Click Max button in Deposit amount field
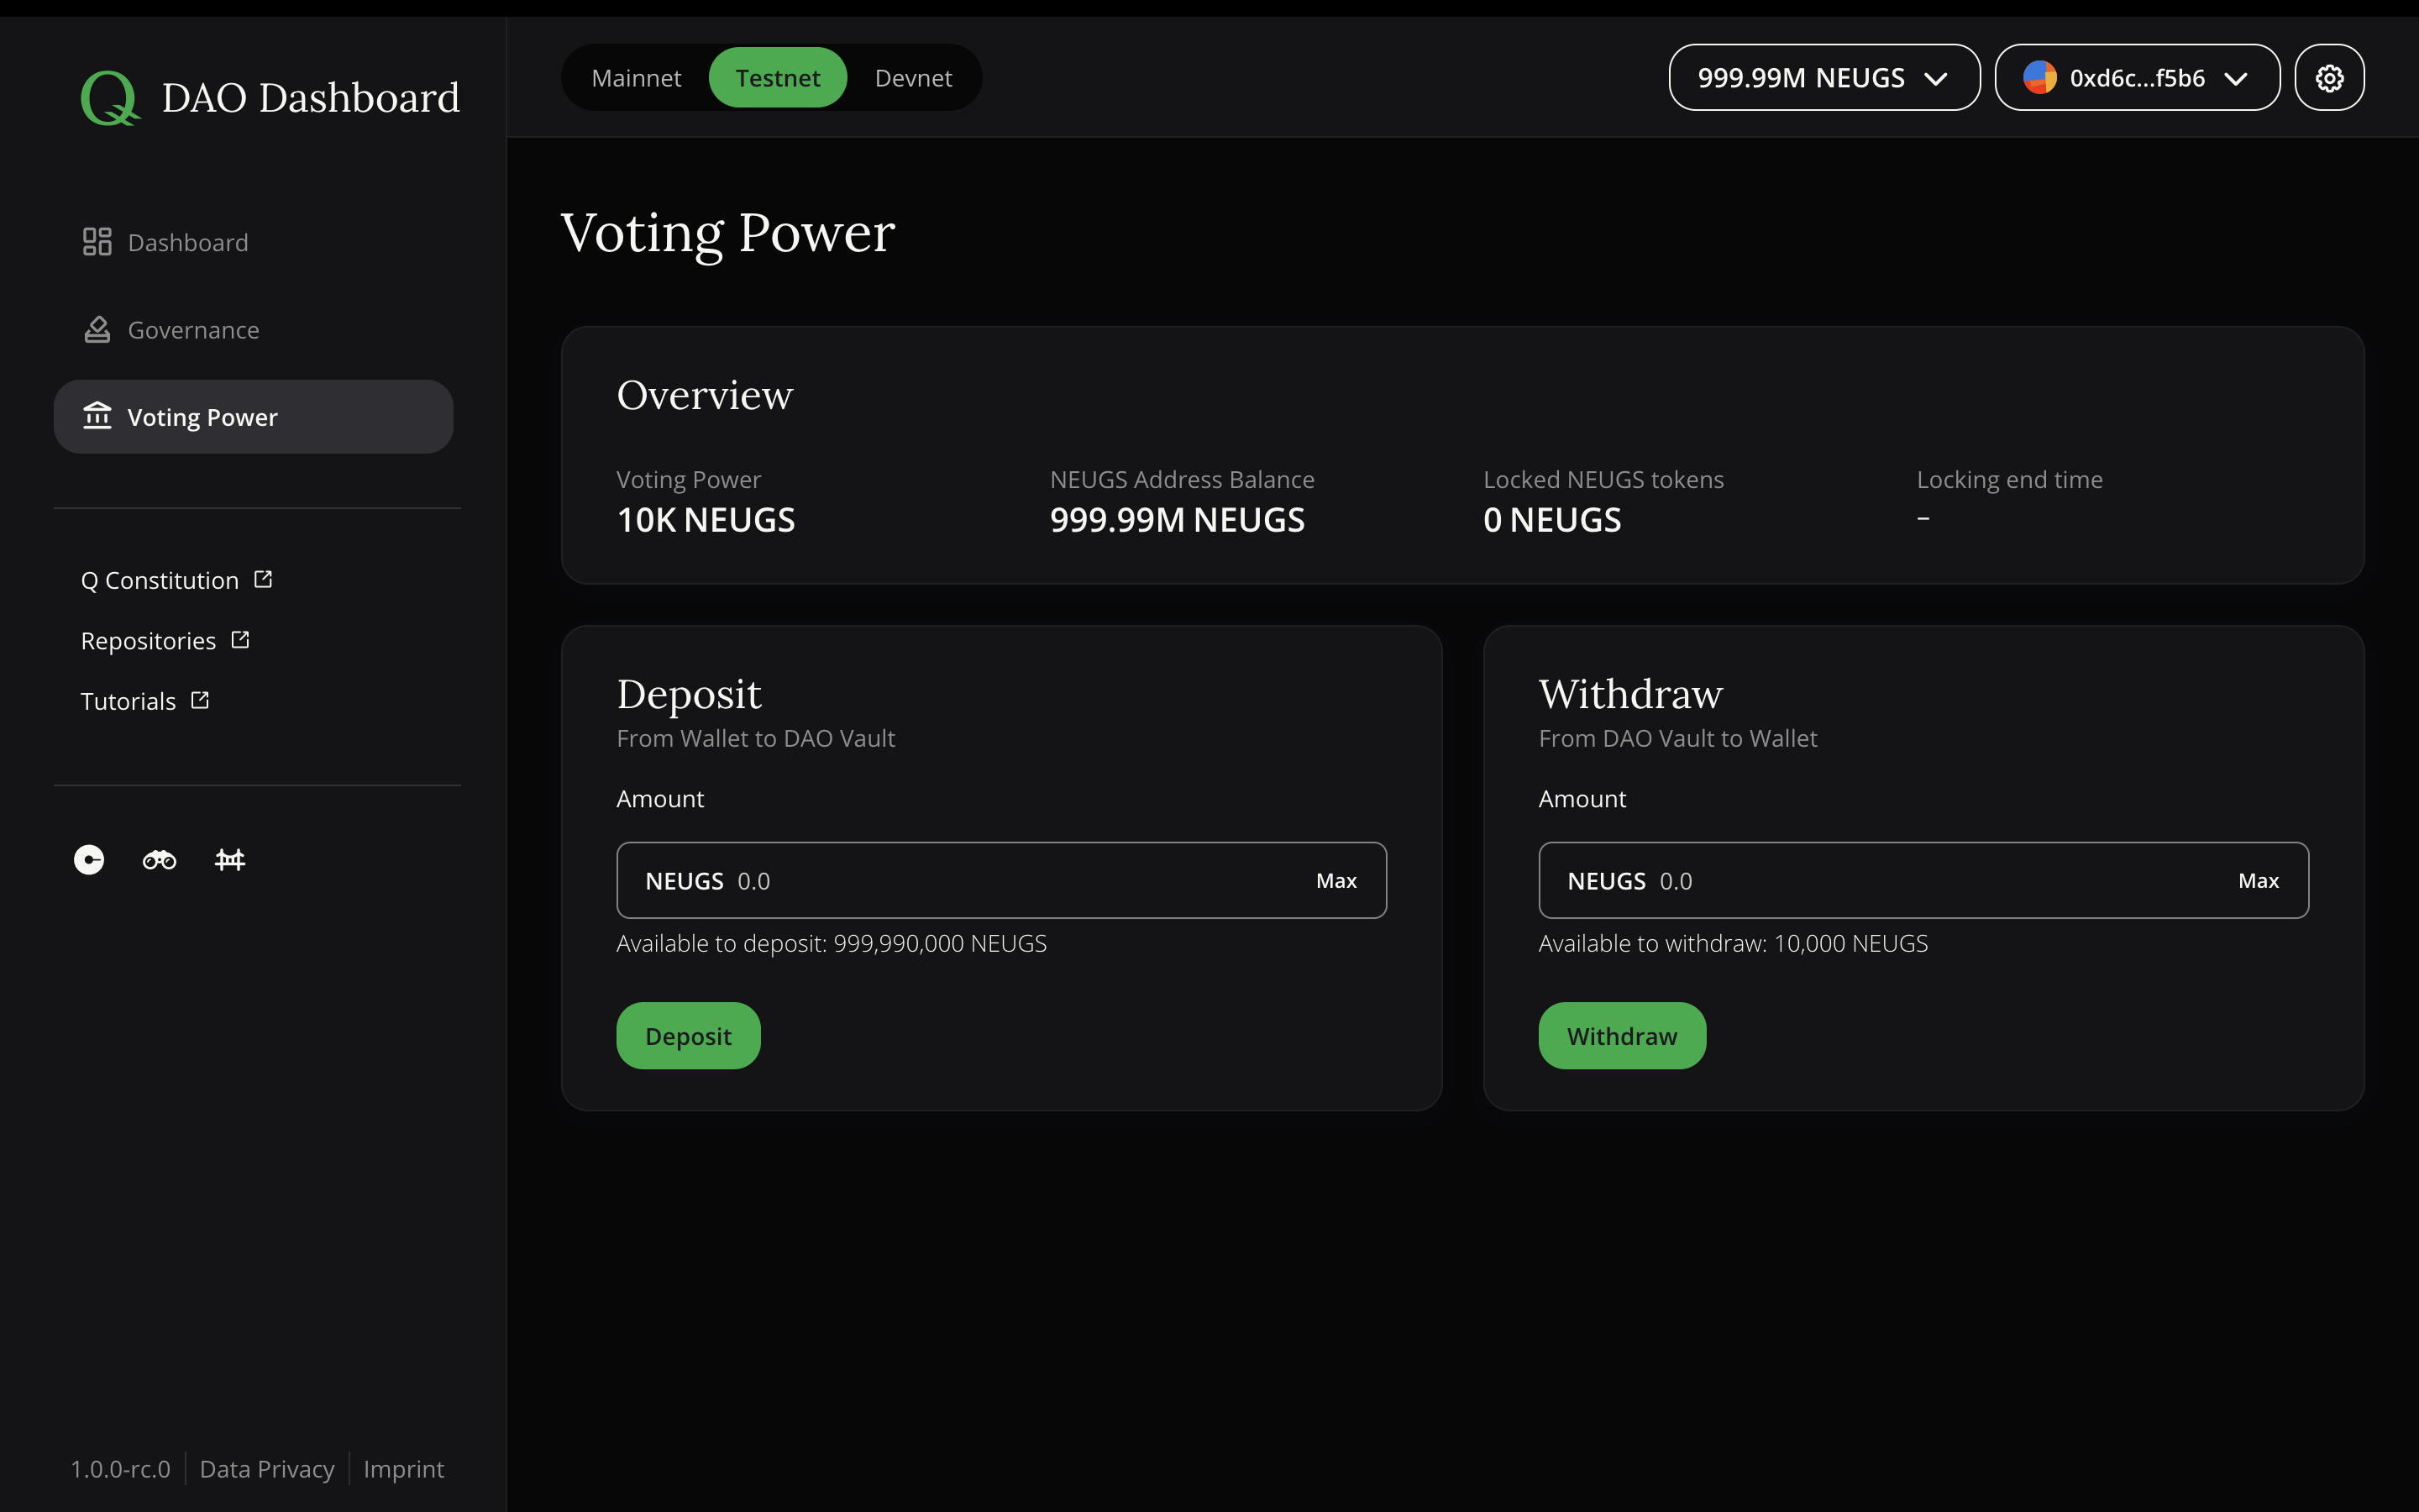This screenshot has height=1512, width=2419. coord(1335,879)
